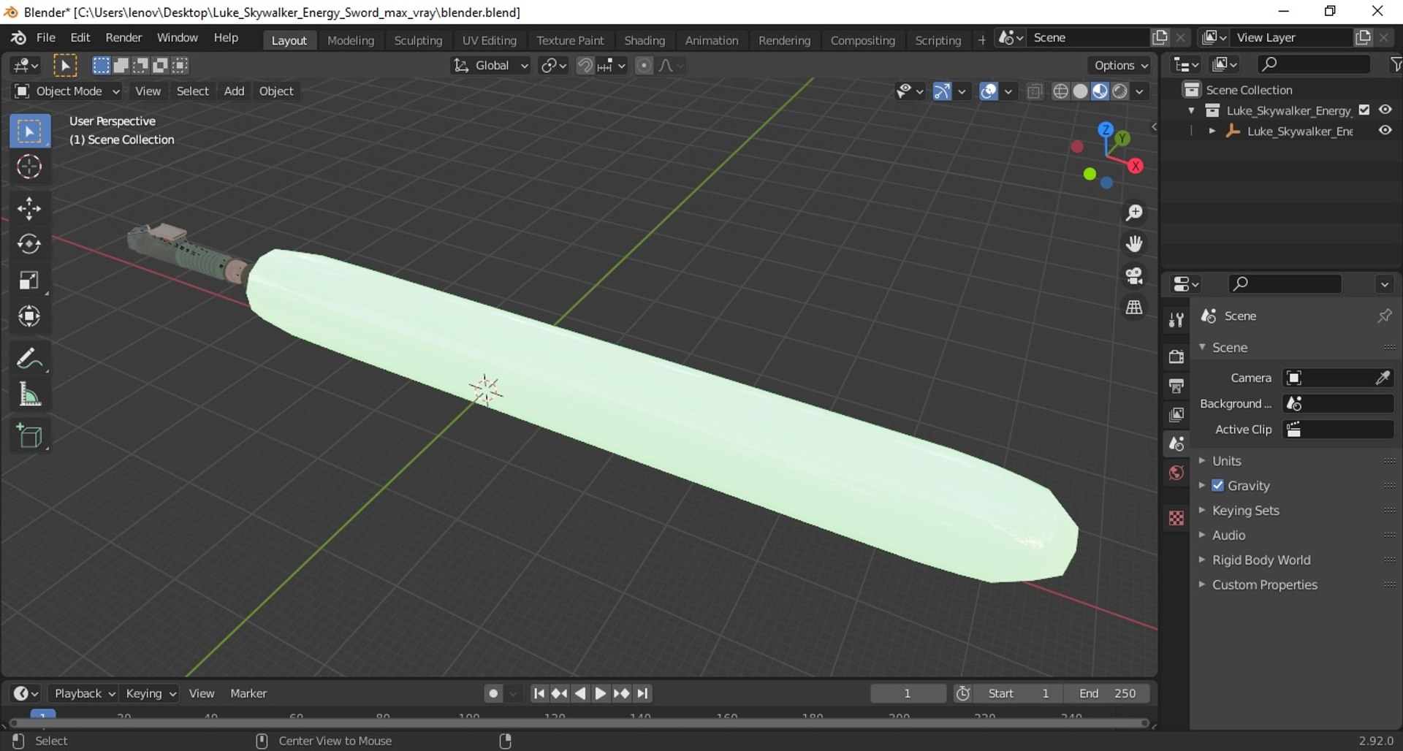Click the timeline horizontal scrollbar
This screenshot has height=751, width=1403.
point(578,723)
